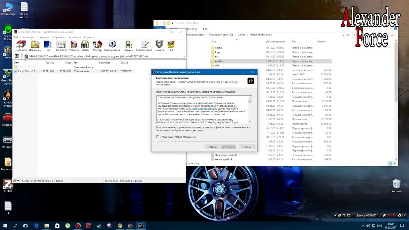409x230 pixels.
Task: Open WinRAR Справка menu
Action: click(x=89, y=37)
